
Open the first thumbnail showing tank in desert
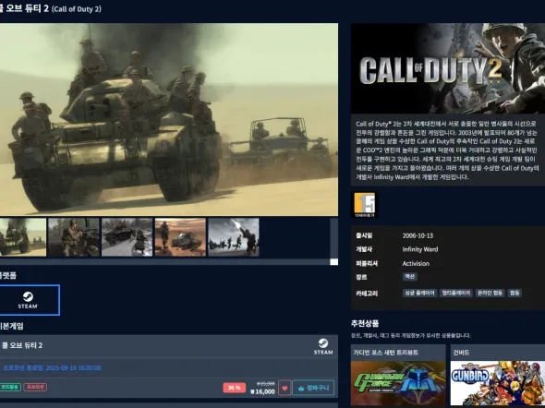22,237
